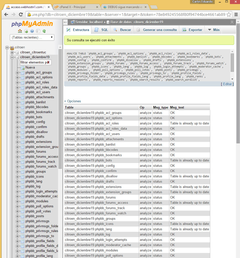Viewport: 240px width, 258px height.
Task: Open the Tablas recientes dropdown
Action: (32, 38)
